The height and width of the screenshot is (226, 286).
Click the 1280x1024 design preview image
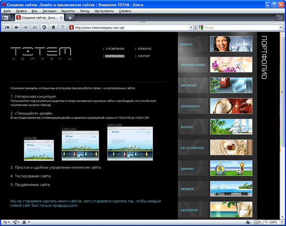pos(80,145)
